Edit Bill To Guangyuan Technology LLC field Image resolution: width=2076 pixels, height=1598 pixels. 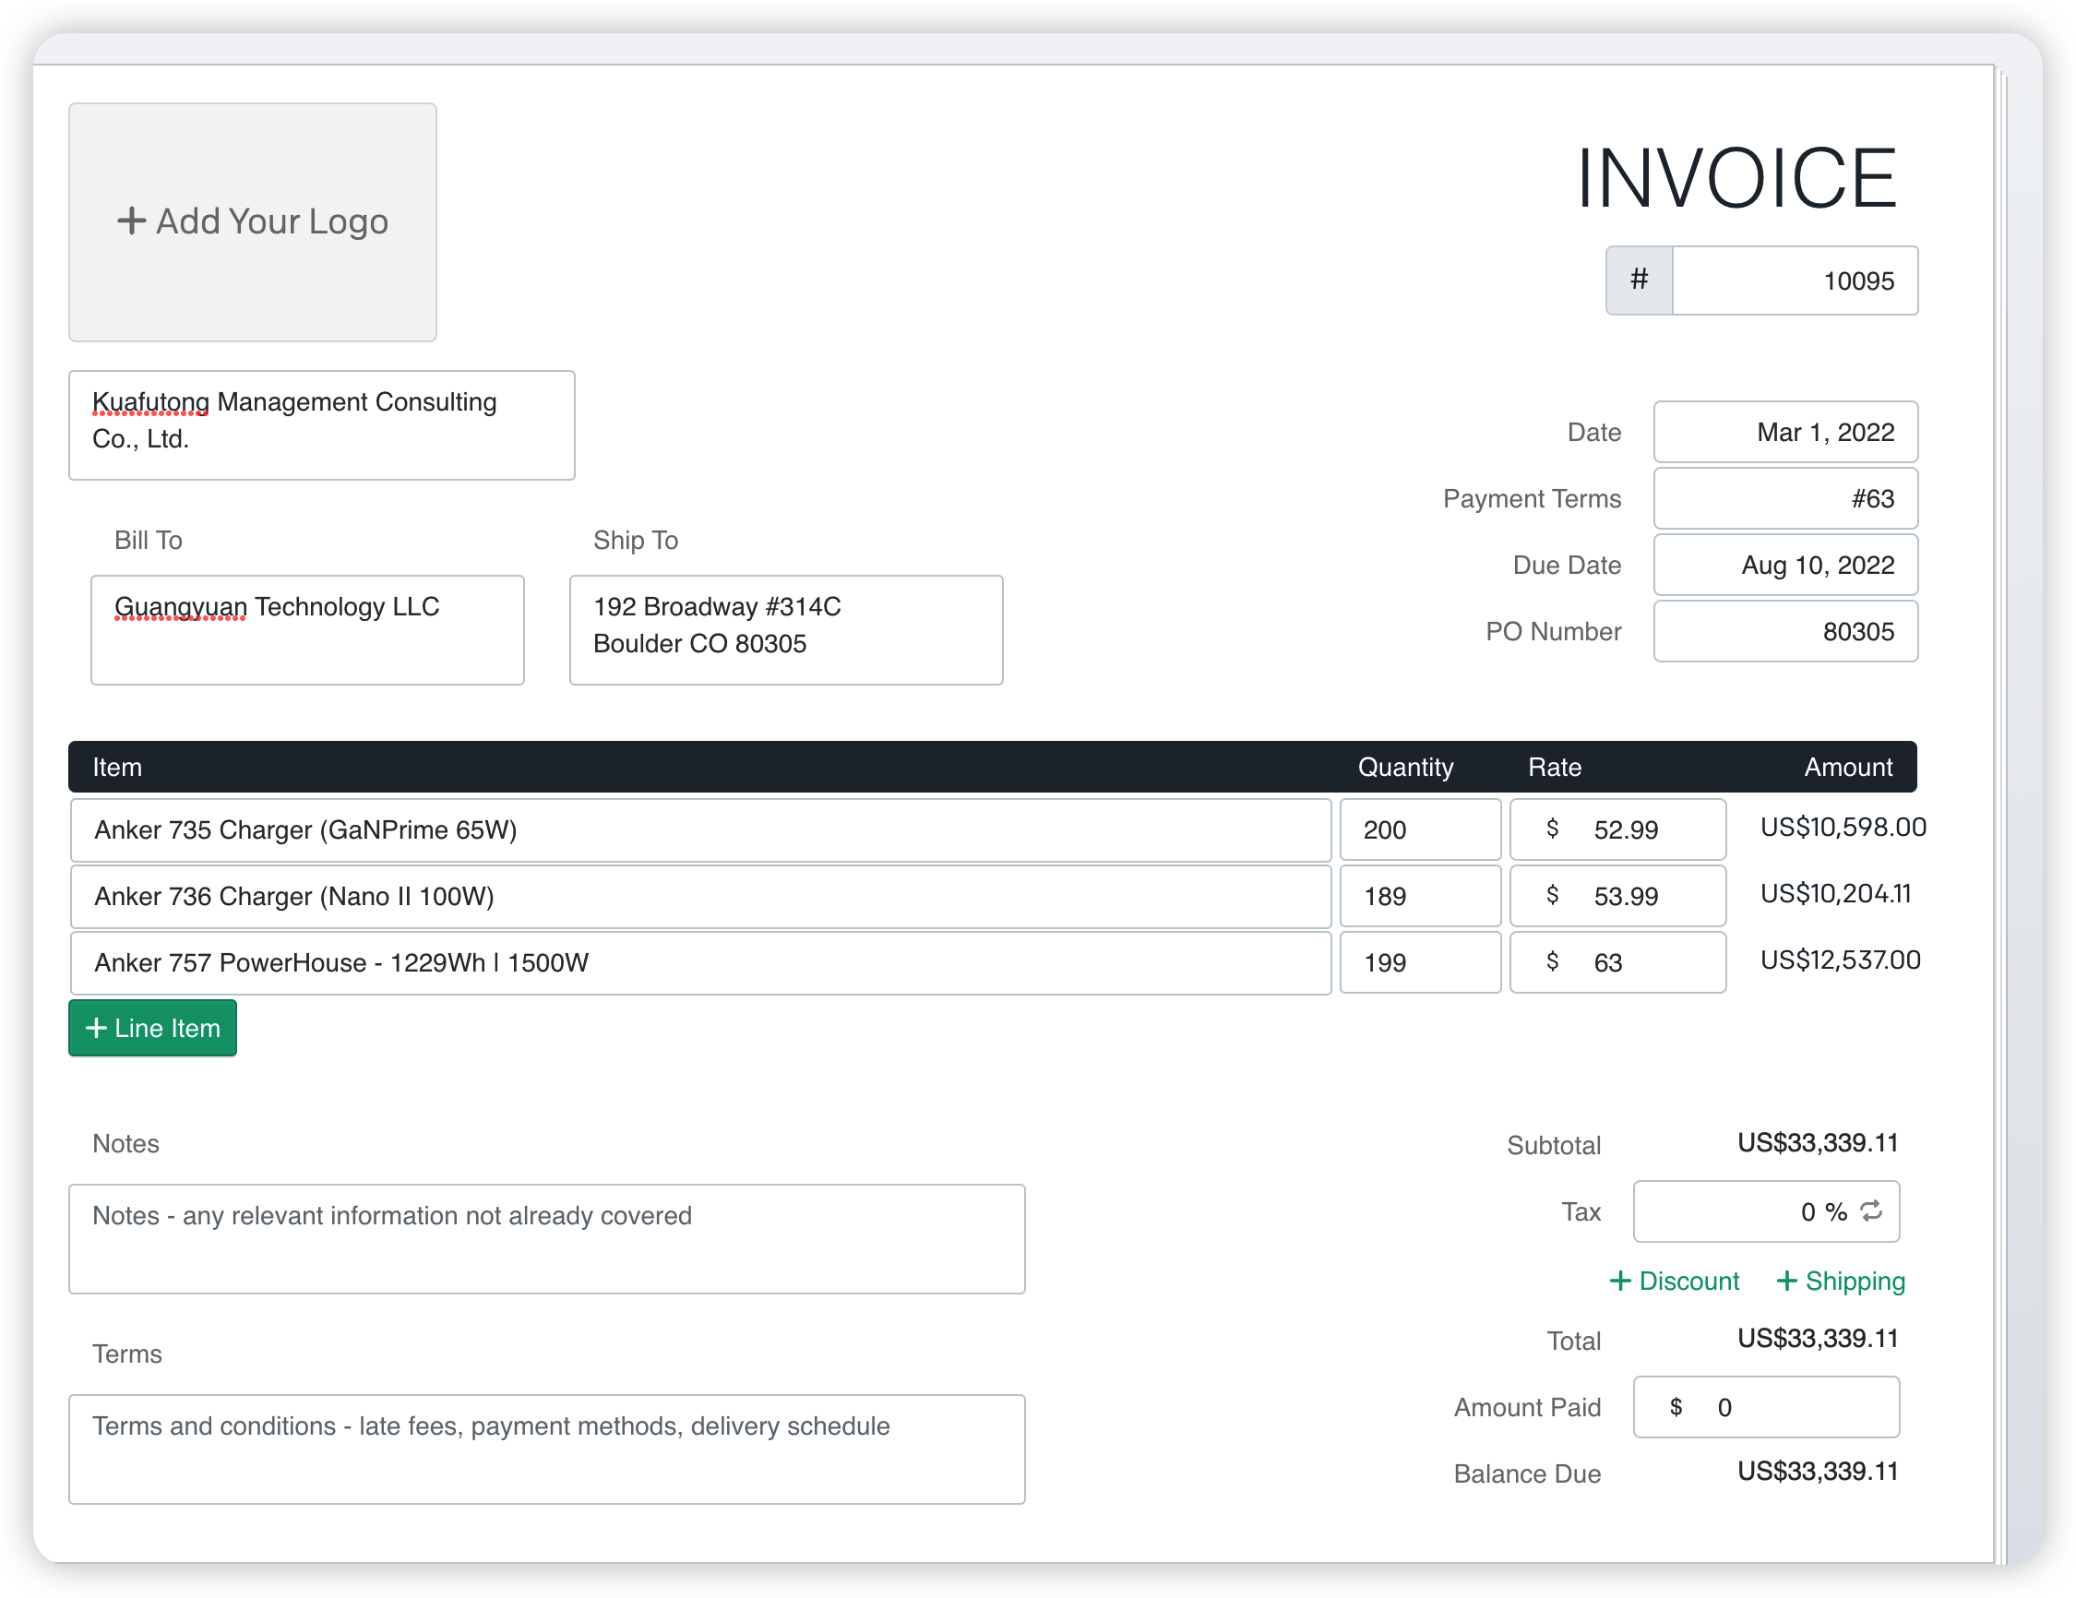pos(308,629)
